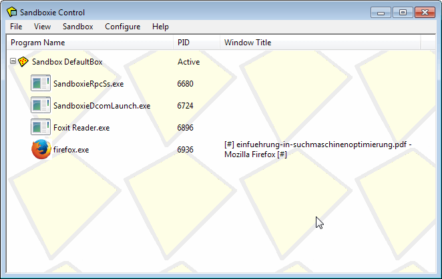The height and width of the screenshot is (279, 442).
Task: Click the Foxit Reader.exe program icon
Action: pos(41,127)
